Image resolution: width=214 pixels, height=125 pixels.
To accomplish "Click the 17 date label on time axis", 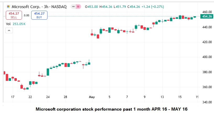I will [13, 97].
